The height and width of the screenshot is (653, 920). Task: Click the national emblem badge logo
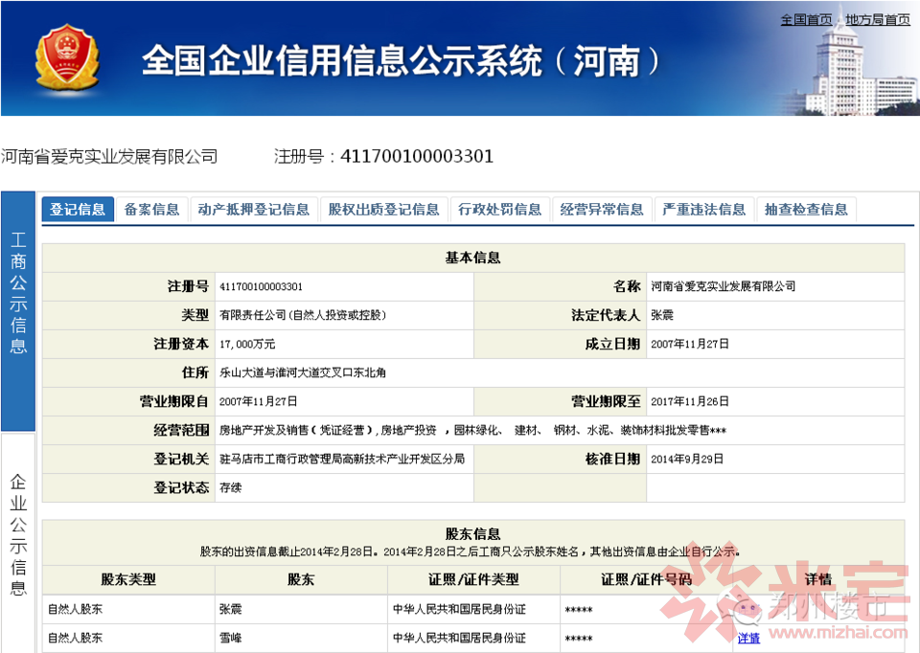pos(67,56)
